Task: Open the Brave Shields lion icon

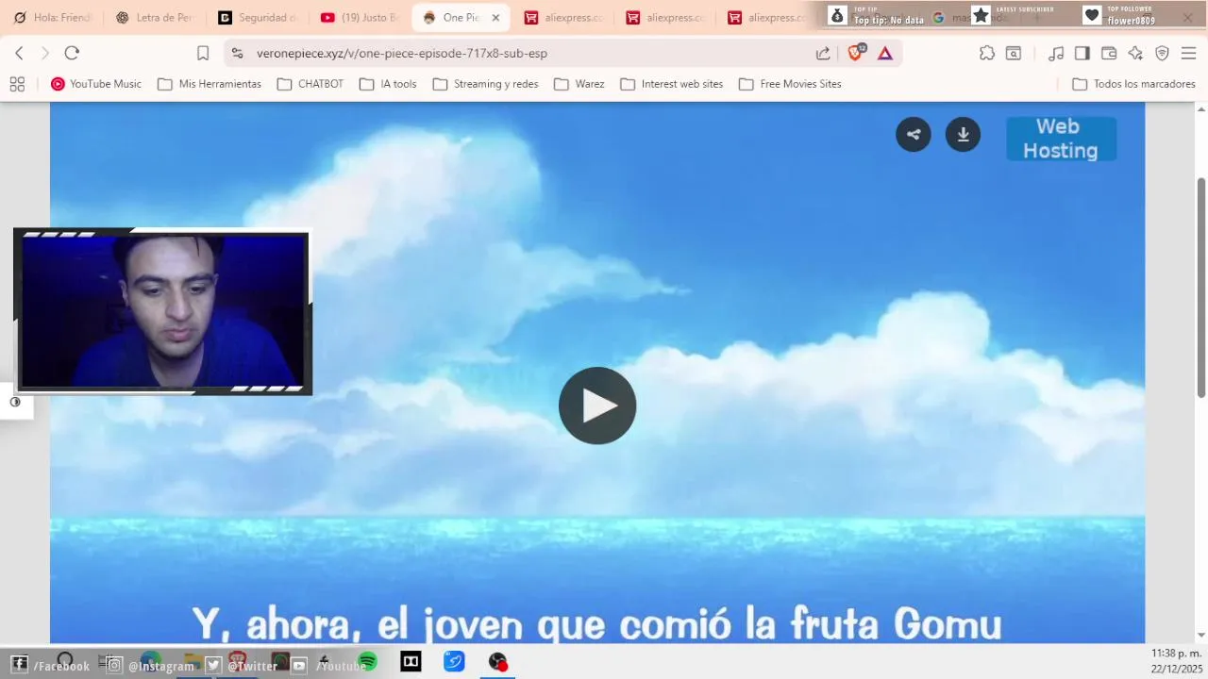Action: (856, 53)
